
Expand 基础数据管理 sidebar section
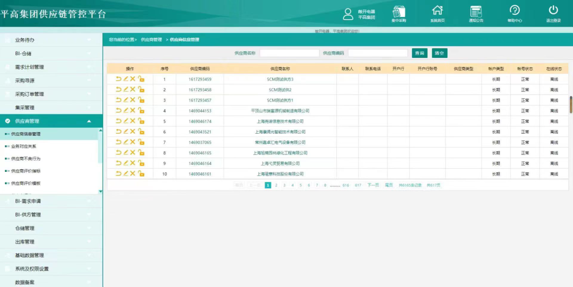point(51,255)
